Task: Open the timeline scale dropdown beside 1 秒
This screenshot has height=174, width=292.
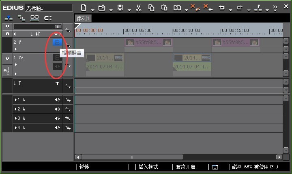Action: 56,34
